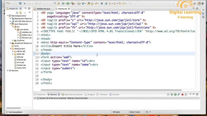Expand the JAX-WS Web Services node

click(10, 21)
